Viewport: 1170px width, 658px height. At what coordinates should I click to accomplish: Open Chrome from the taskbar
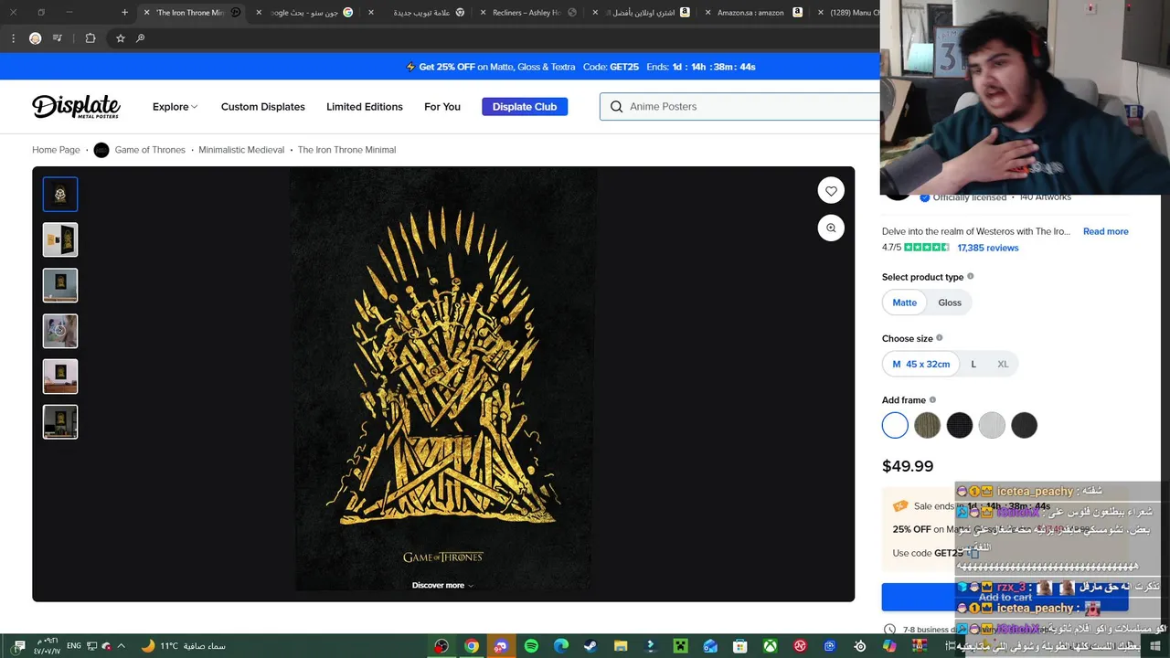point(471,646)
